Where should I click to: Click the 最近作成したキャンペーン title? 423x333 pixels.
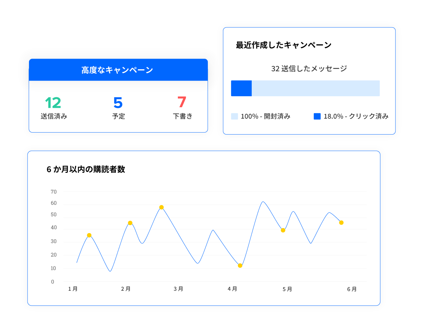coord(283,45)
